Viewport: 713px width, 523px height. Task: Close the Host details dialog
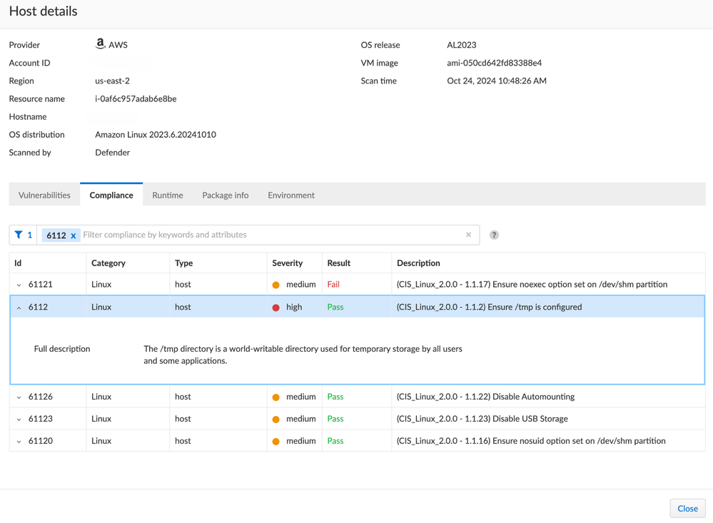pos(687,508)
